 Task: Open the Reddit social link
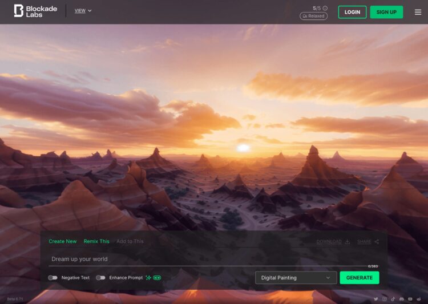tap(419, 299)
